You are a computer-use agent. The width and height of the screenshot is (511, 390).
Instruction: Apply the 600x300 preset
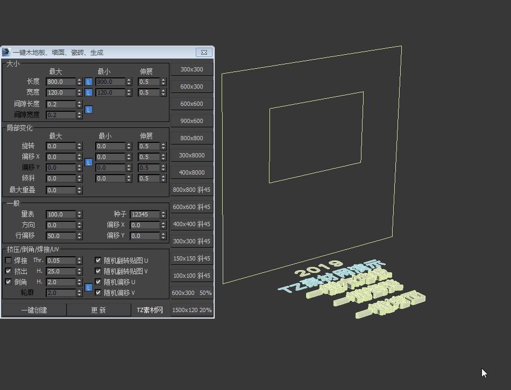pos(192,86)
